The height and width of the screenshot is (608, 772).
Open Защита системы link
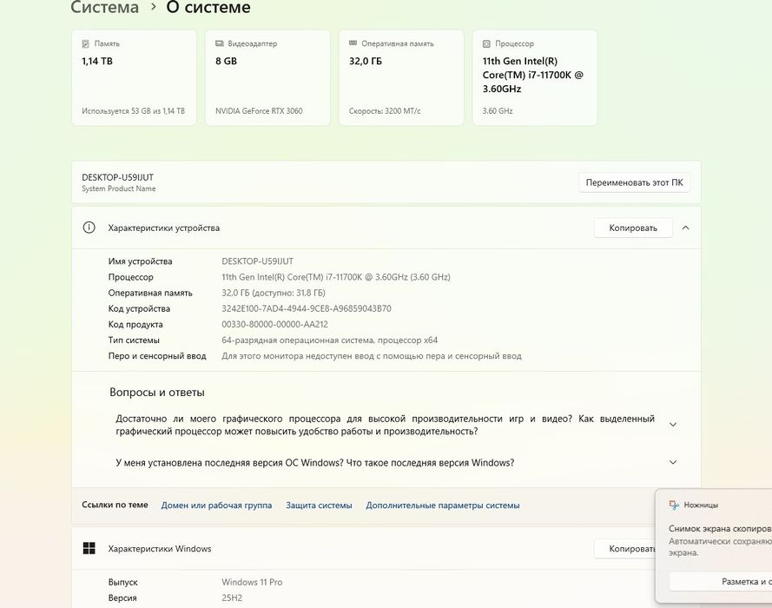coord(319,506)
